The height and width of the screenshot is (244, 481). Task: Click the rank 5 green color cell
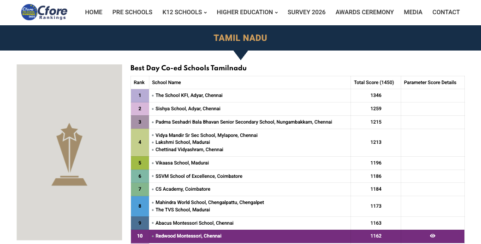coord(140,163)
